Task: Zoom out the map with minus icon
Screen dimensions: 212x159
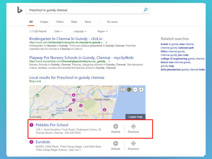Action: (135, 90)
